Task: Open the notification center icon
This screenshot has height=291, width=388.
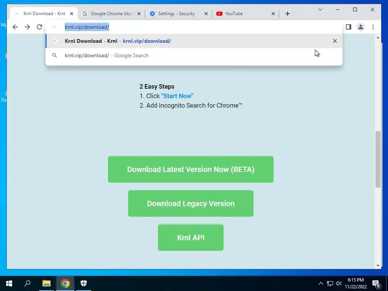Action: click(x=376, y=284)
